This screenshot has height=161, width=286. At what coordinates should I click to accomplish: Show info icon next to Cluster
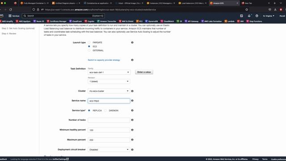(132, 91)
